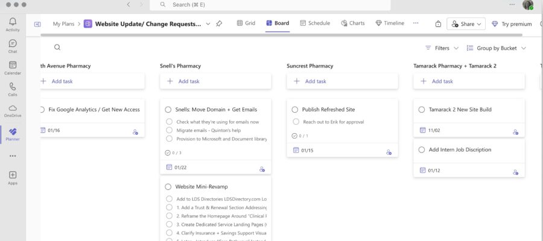The image size is (543, 241).
Task: Rename the Suncrest Pharmacy bucket header
Action: 310,66
